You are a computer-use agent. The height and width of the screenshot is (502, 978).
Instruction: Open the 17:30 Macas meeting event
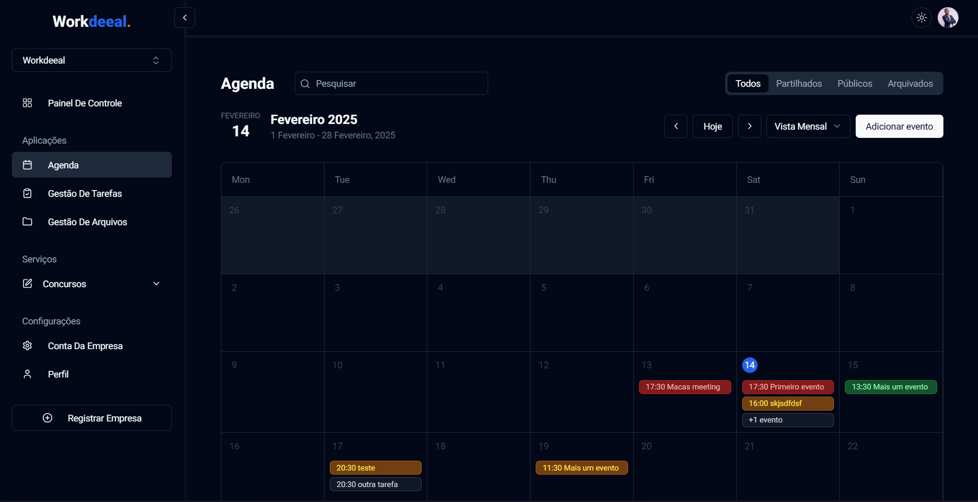(x=684, y=387)
